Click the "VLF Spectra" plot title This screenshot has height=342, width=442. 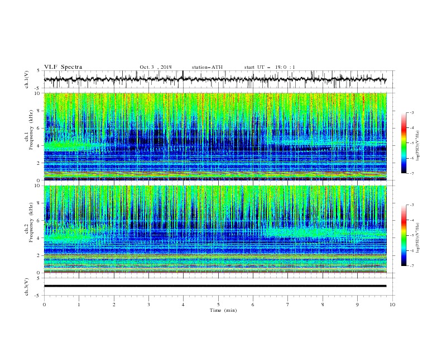click(63, 67)
